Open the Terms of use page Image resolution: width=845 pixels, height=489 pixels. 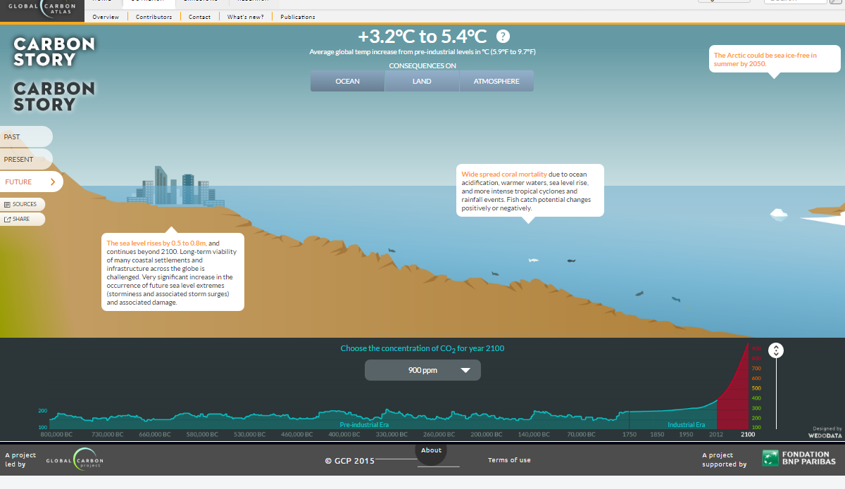point(509,459)
